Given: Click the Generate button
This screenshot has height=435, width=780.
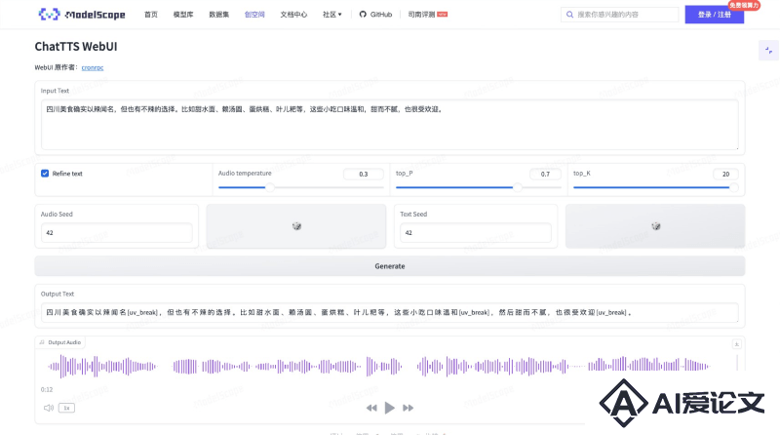Looking at the screenshot, I should pos(389,266).
